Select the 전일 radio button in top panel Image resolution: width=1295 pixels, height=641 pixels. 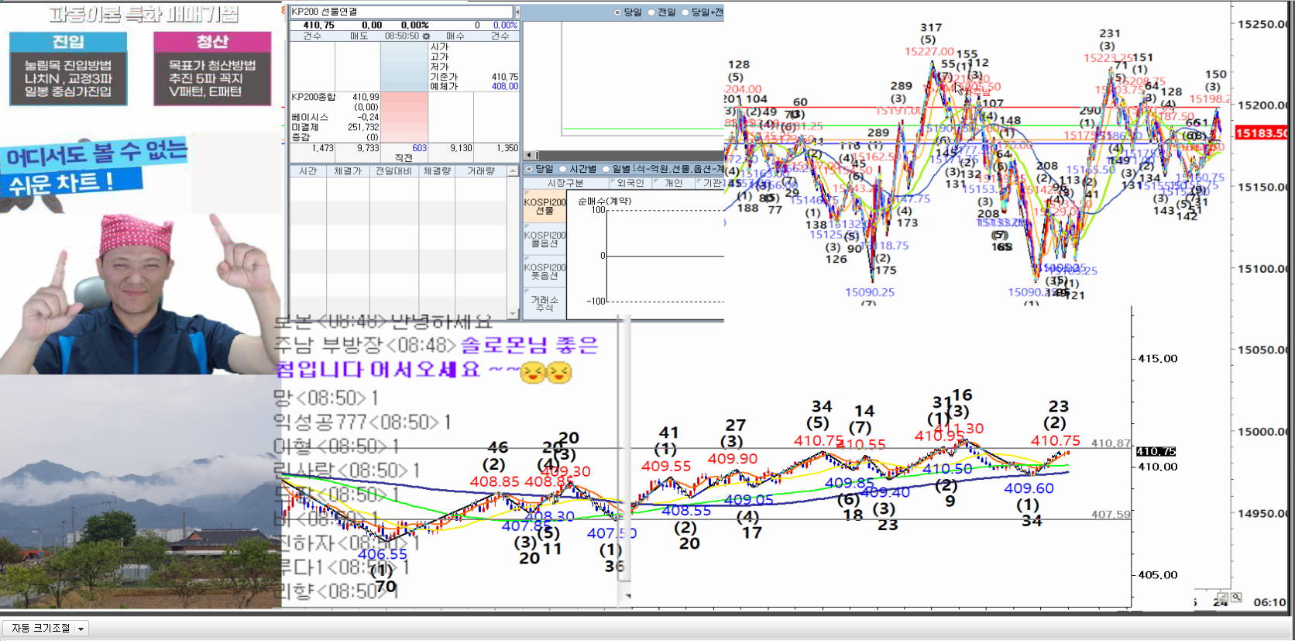pos(651,12)
